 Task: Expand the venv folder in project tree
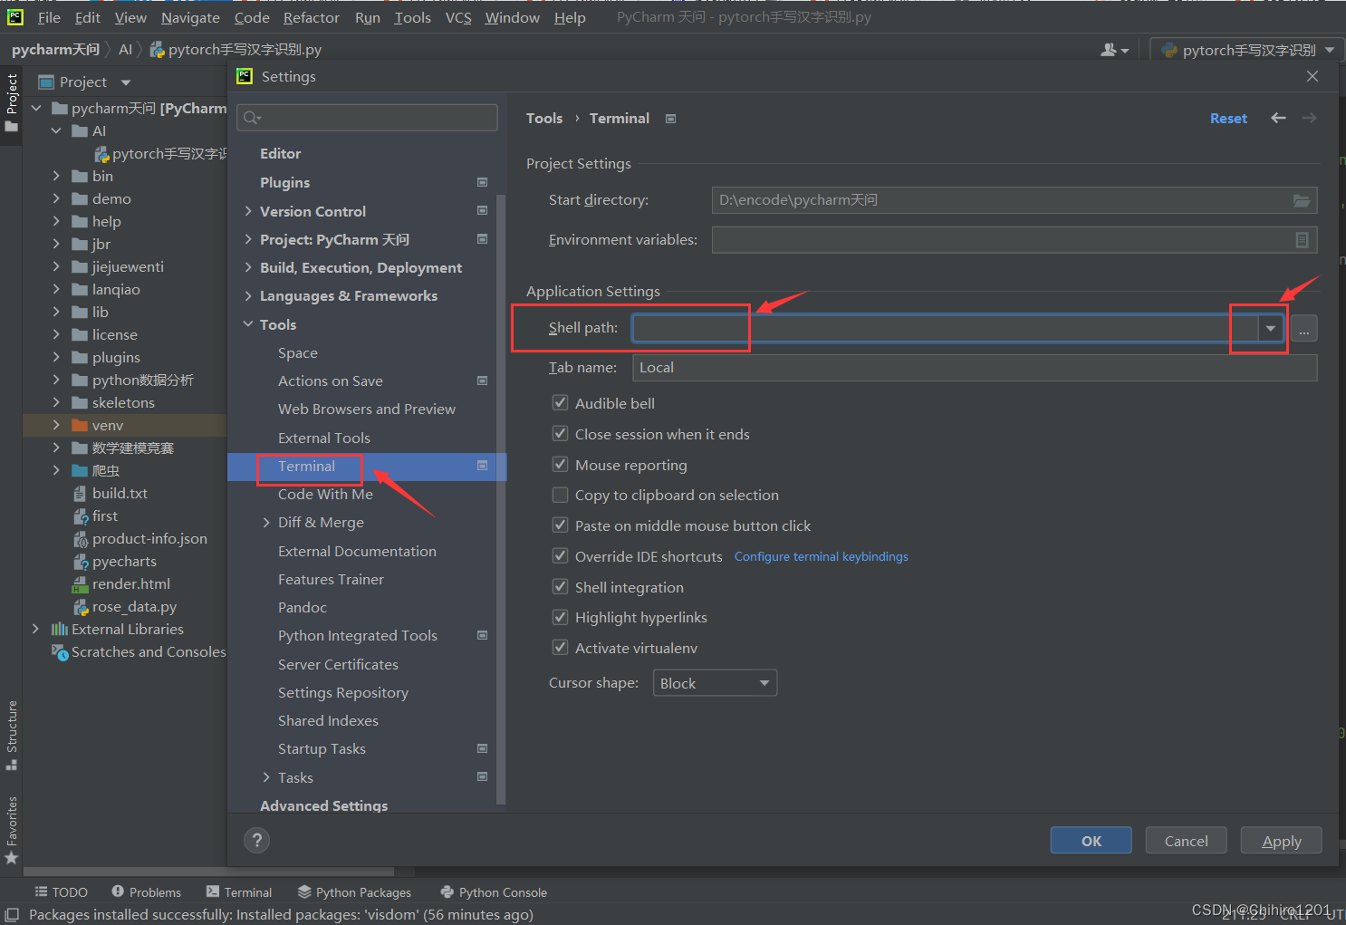56,425
